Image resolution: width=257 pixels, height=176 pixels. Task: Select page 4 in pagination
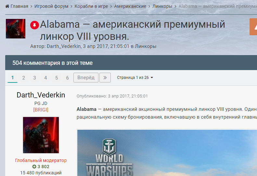click(x=45, y=78)
